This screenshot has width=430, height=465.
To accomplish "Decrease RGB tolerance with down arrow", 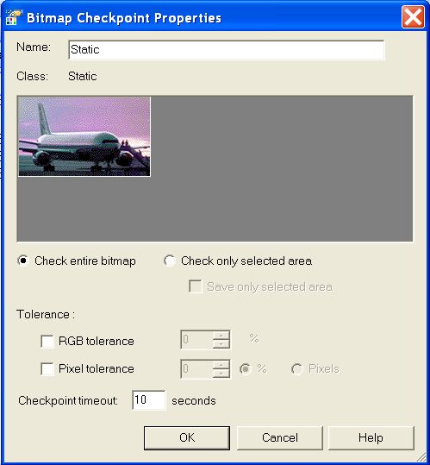I will pos(221,344).
